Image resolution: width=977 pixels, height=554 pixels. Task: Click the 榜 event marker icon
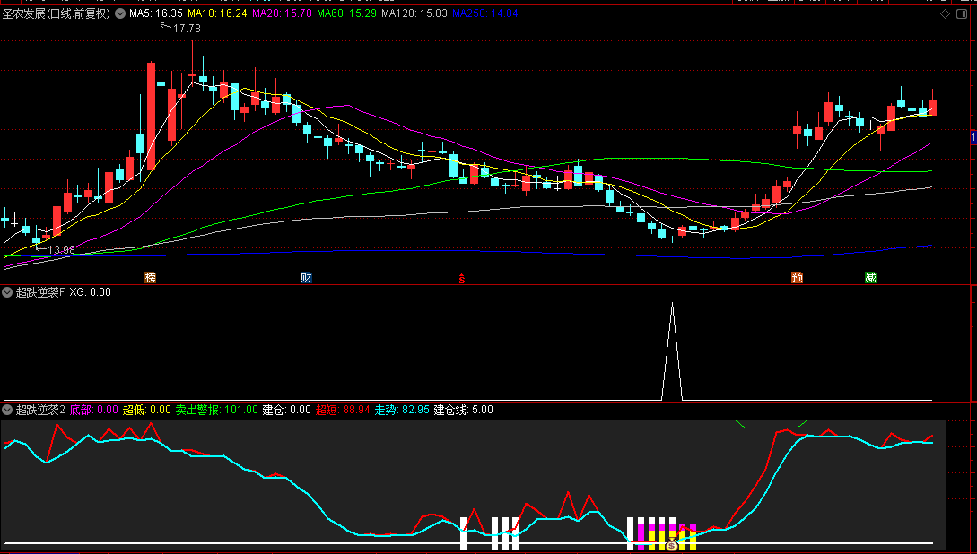150,278
